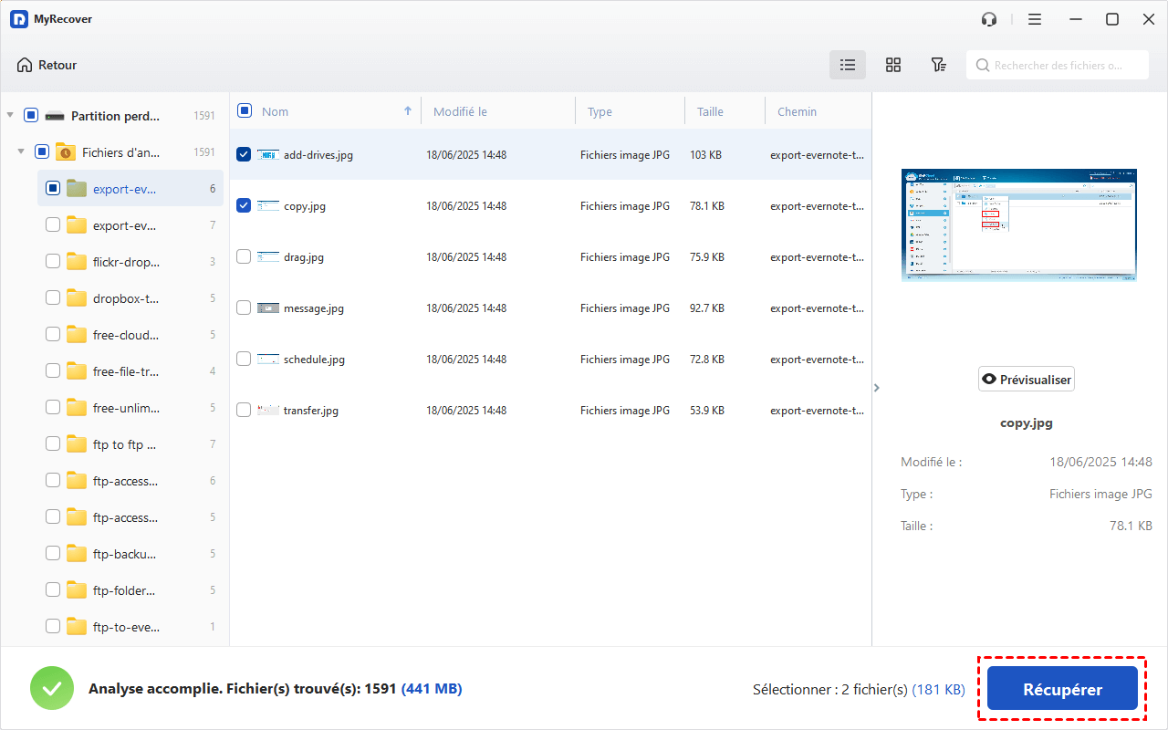Click the headset support icon
Image resolution: width=1168 pixels, height=730 pixels.
989,19
